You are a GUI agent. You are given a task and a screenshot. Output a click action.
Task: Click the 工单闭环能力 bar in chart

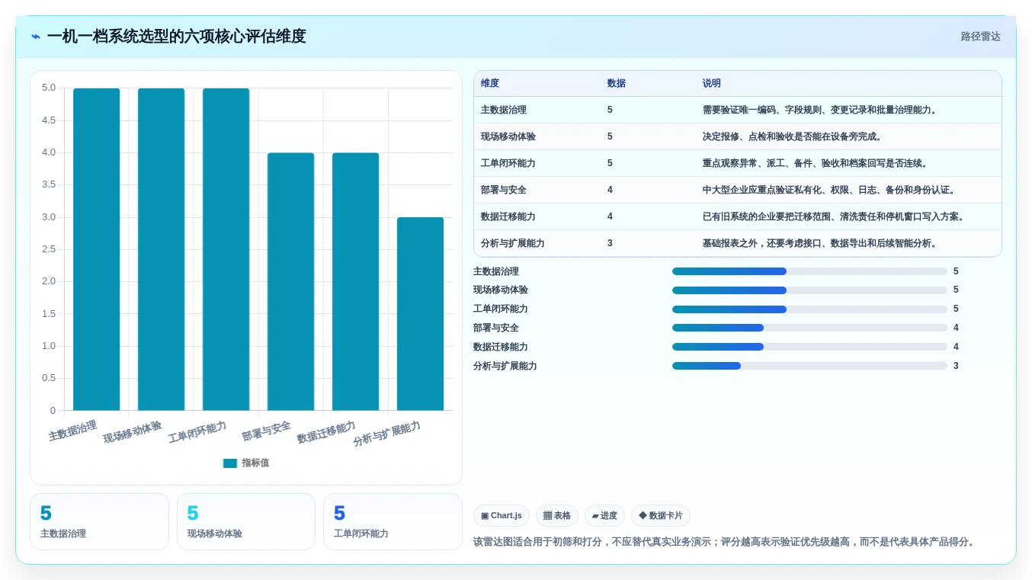(226, 249)
